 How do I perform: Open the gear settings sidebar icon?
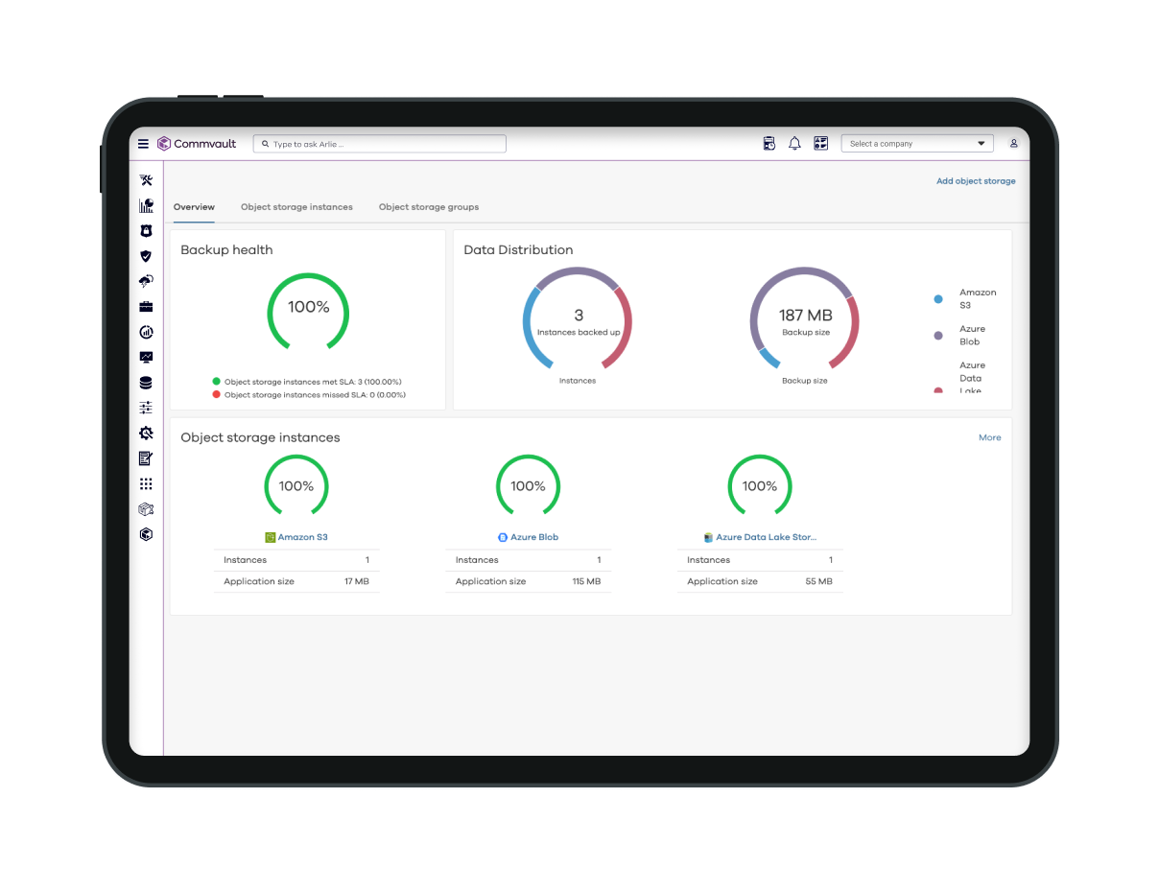[146, 434]
